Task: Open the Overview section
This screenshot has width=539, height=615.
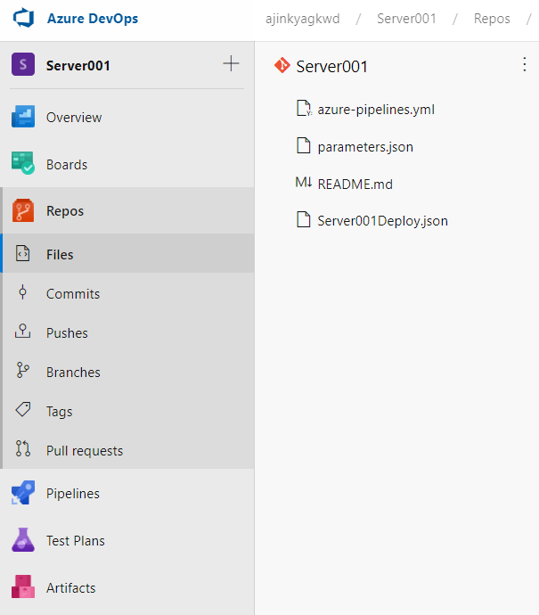Action: 73,118
